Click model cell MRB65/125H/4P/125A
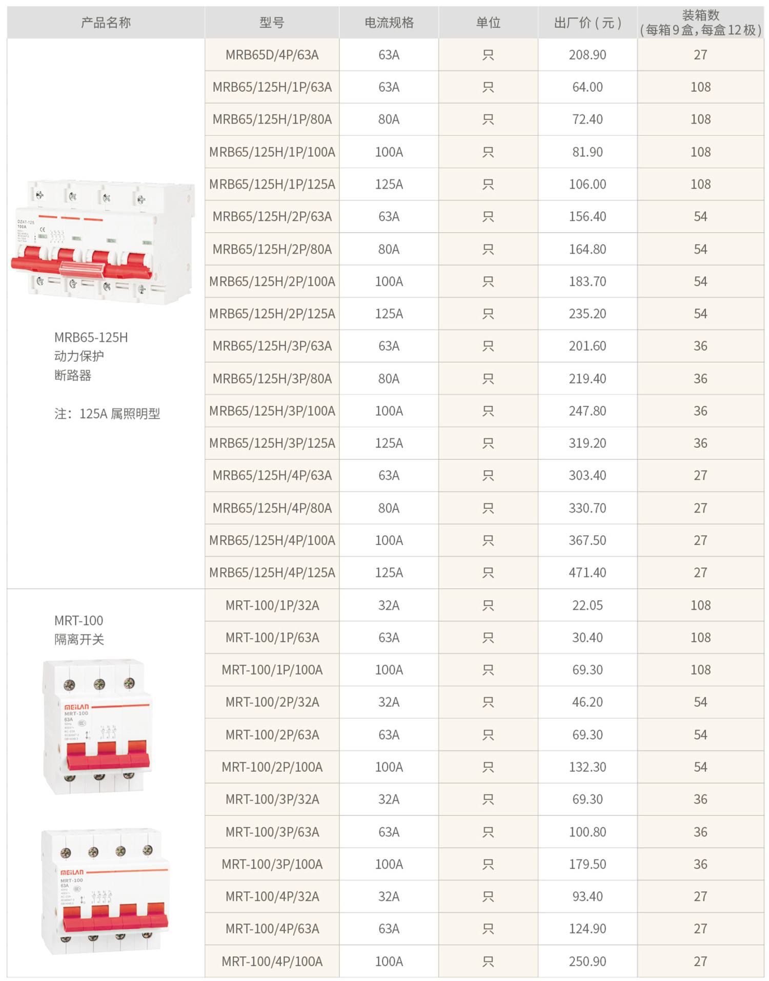This screenshot has width=769, height=981. (272, 573)
